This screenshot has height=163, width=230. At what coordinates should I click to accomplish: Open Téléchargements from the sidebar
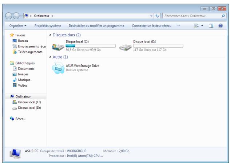point(30,52)
